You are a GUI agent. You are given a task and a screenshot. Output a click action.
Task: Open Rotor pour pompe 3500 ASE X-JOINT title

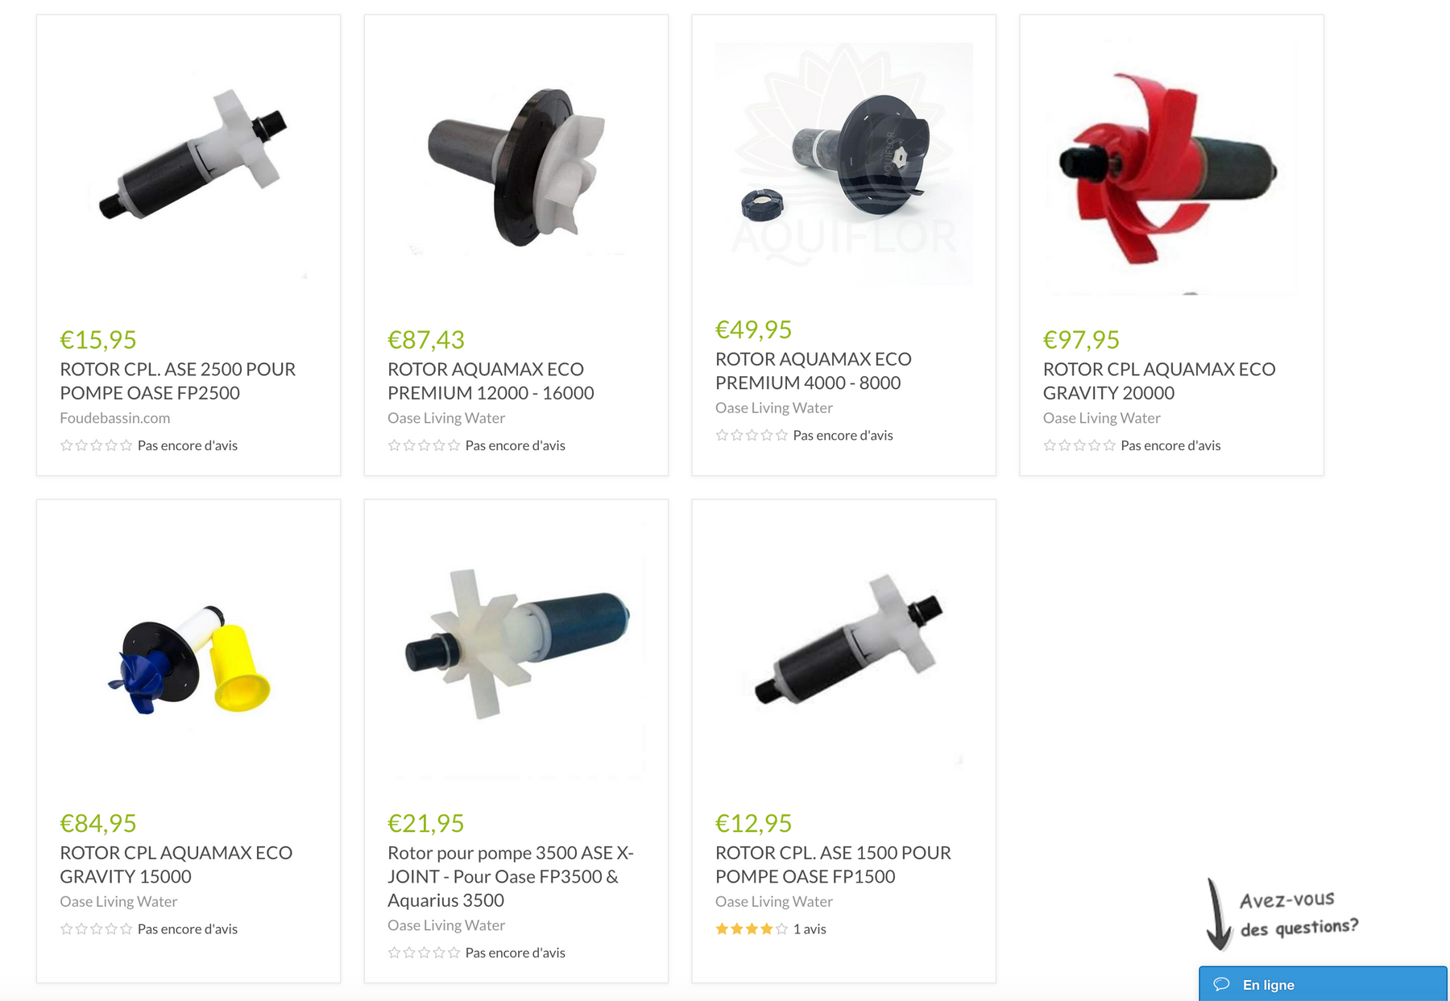coord(511,876)
